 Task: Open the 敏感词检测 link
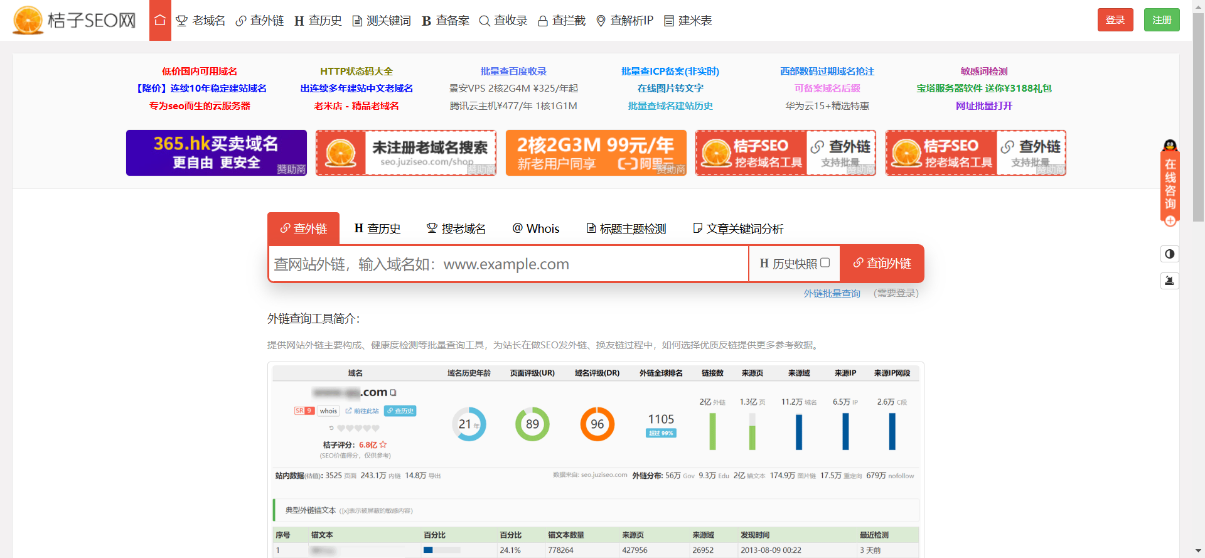(984, 72)
